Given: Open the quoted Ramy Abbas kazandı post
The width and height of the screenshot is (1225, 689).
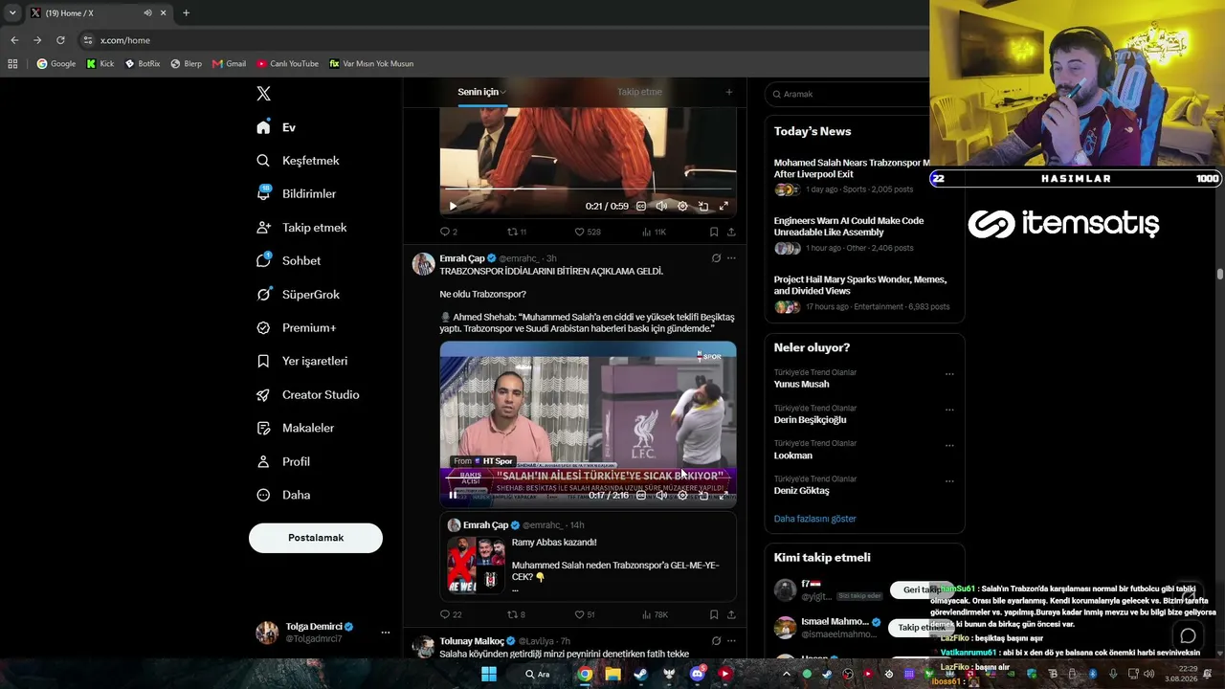Looking at the screenshot, I should tap(588, 557).
